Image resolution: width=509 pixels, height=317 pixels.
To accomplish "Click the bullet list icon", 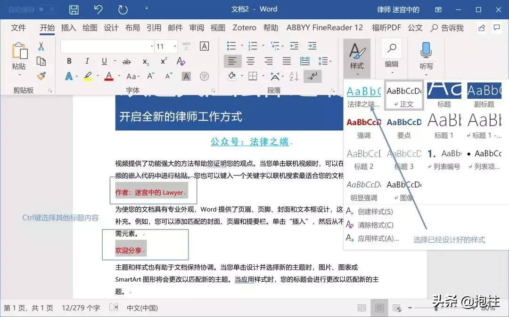I will point(230,46).
